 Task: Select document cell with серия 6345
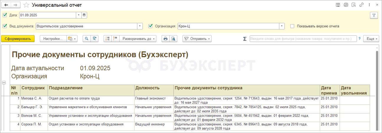pyautogui.click(x=247, y=126)
